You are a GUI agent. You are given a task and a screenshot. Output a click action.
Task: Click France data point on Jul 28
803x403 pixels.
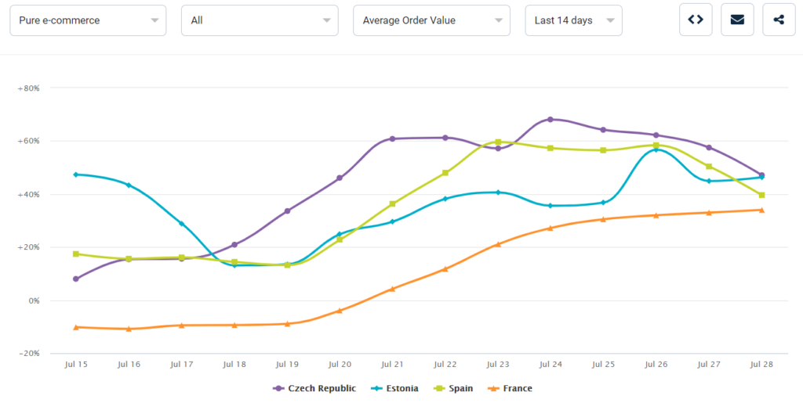click(x=761, y=210)
